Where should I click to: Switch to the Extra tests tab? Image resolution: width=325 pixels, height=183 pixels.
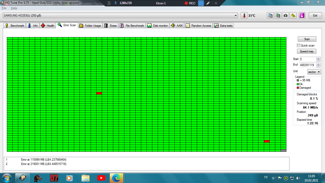coord(223,26)
